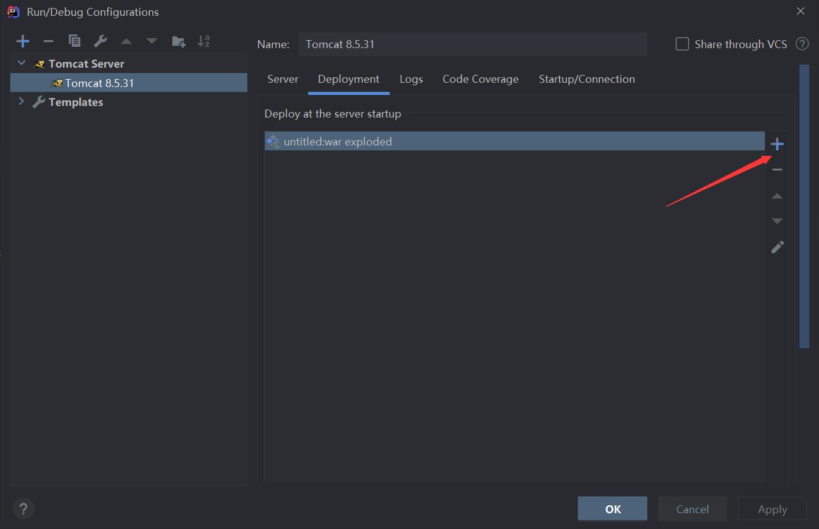Image resolution: width=819 pixels, height=529 pixels.
Task: Select the Tomcat Server tree label
Action: coord(86,64)
